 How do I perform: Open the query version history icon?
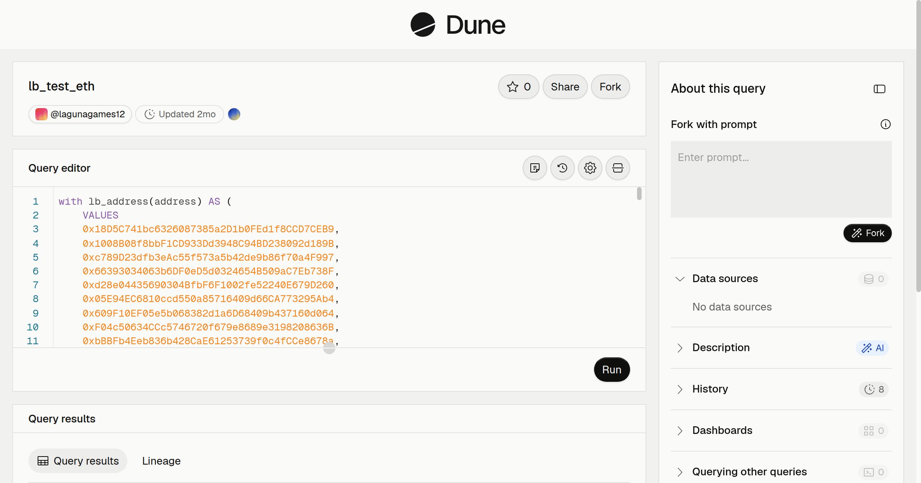562,168
